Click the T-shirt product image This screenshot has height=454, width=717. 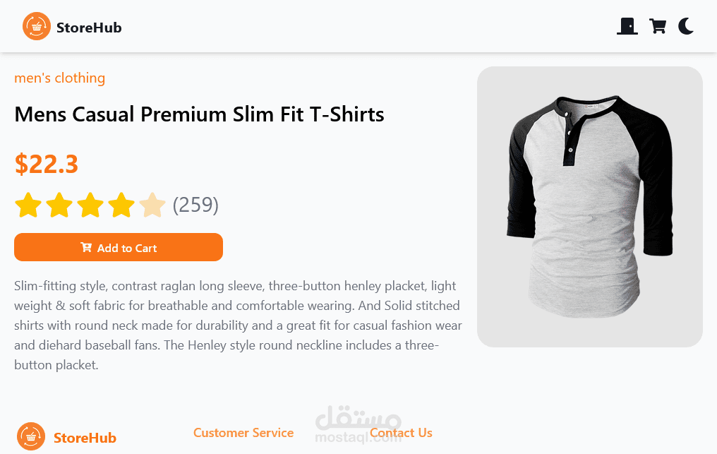[589, 206]
